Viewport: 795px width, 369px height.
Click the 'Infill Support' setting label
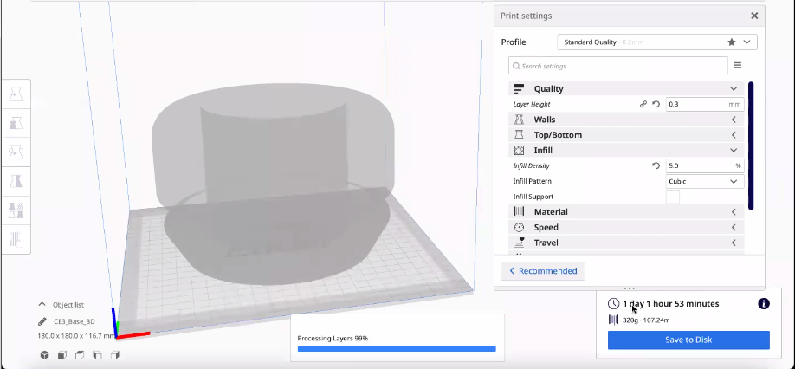pyautogui.click(x=533, y=197)
